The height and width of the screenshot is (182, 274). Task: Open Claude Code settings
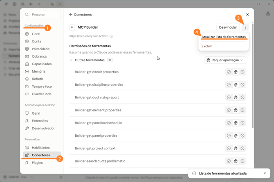pos(42,94)
